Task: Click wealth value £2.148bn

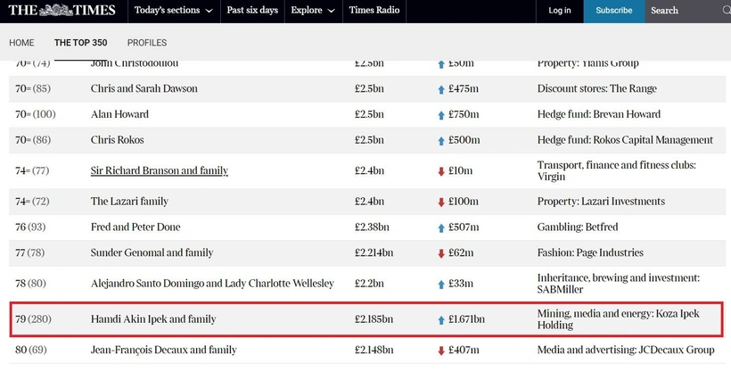Action: 374,350
